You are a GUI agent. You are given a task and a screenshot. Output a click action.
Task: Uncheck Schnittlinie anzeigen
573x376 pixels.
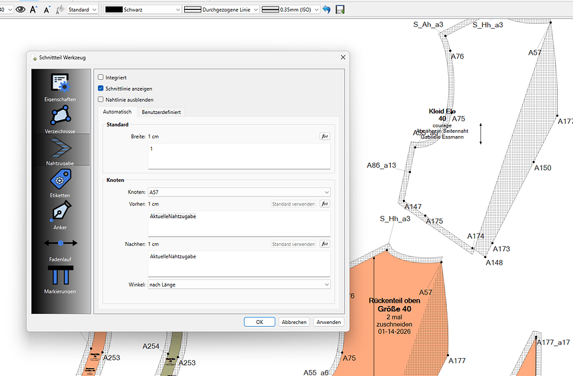[101, 88]
